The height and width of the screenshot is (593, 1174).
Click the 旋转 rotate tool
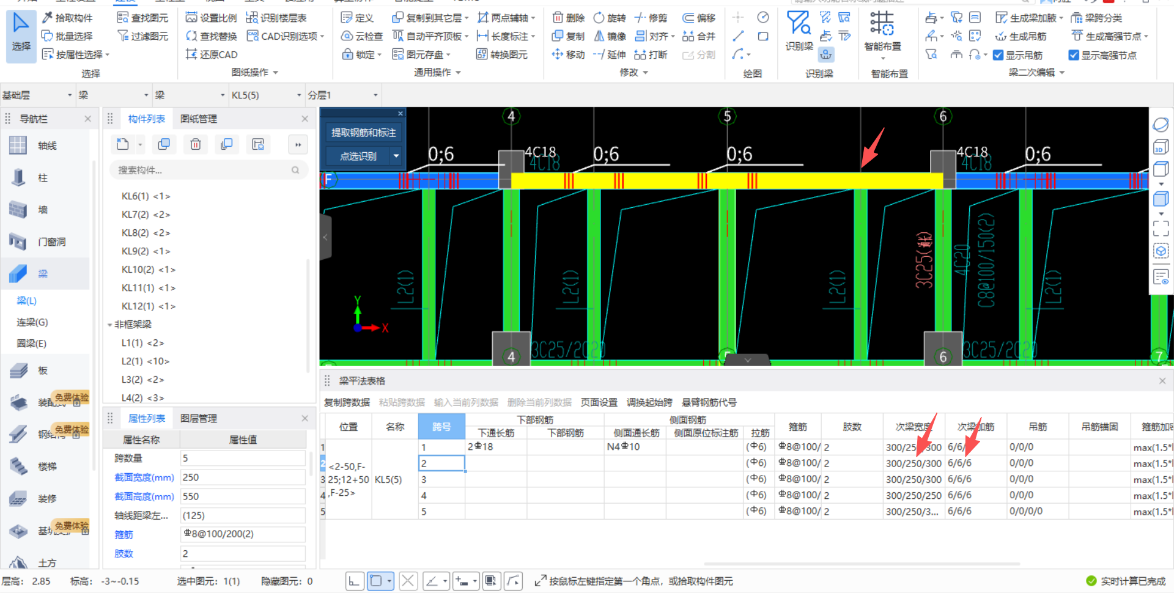610,18
